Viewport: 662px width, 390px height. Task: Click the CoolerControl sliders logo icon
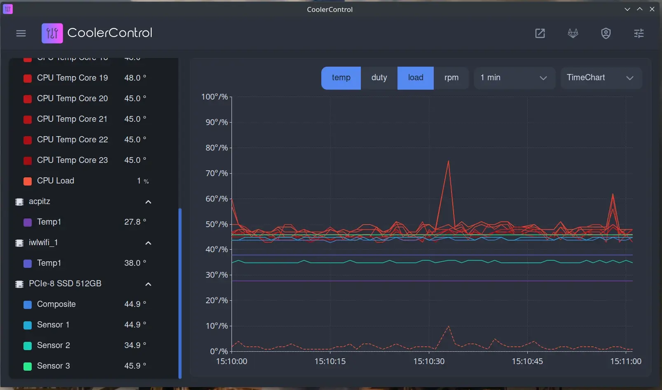[52, 33]
